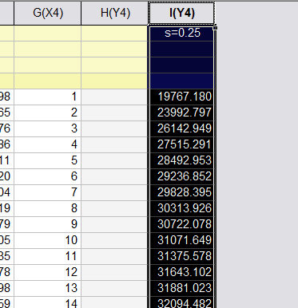Click the cell with value 26142.949
The width and height of the screenshot is (298, 308).
pyautogui.click(x=182, y=128)
